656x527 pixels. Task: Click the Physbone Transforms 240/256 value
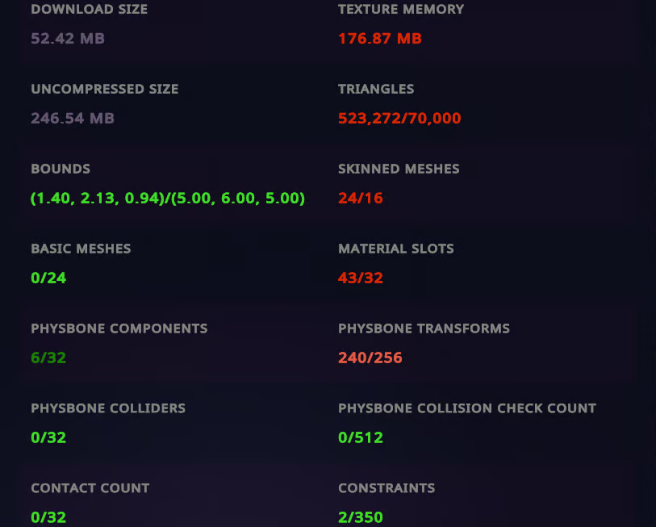(x=370, y=358)
